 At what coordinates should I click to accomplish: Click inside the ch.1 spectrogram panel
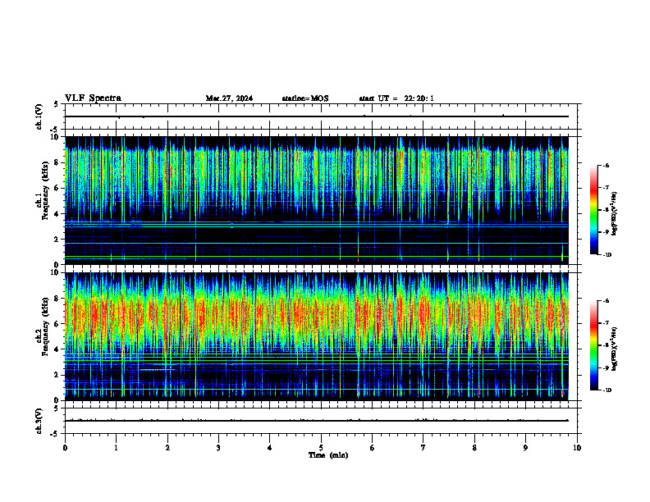(x=317, y=200)
